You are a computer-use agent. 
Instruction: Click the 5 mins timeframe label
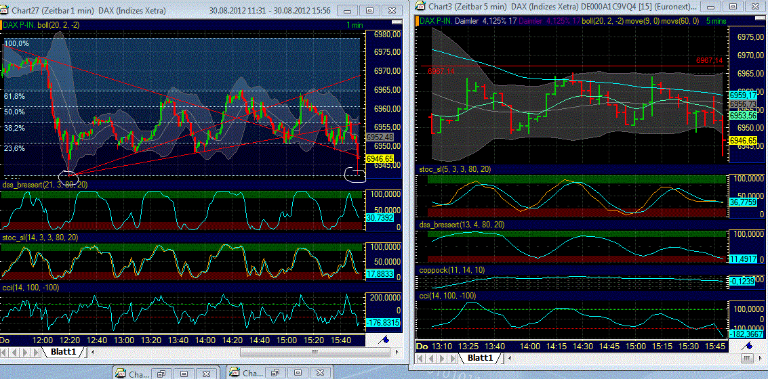tap(716, 21)
